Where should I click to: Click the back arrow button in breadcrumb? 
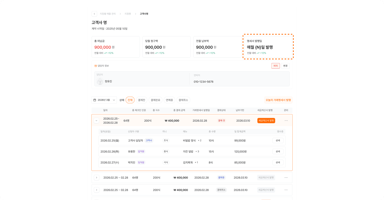pos(94,14)
